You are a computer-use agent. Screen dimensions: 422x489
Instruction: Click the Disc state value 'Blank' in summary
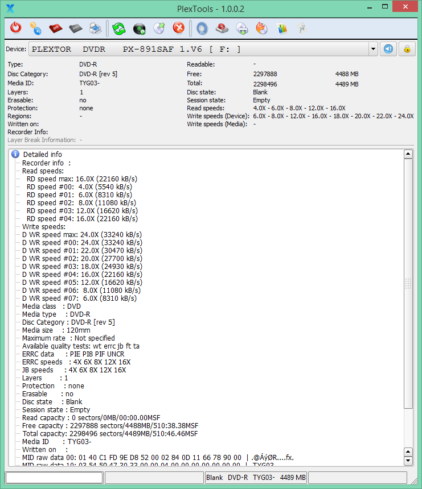260,92
